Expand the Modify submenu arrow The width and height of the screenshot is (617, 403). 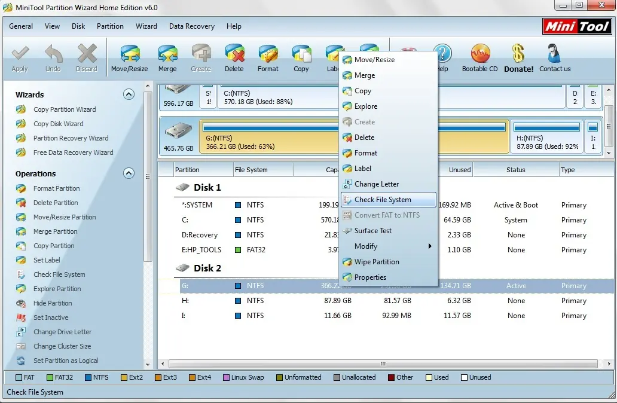(430, 246)
